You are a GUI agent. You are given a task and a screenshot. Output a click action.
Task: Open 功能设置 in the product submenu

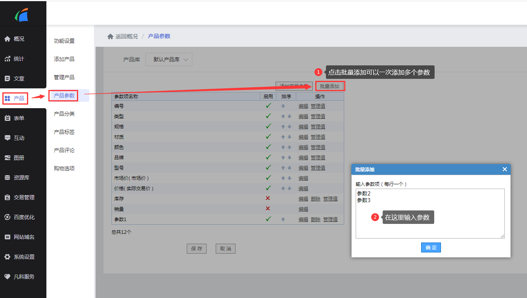point(64,41)
